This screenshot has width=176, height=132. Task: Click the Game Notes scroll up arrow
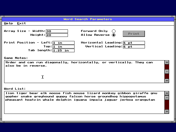click(x=167, y=62)
